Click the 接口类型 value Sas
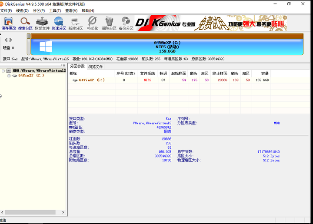 tap(169, 119)
